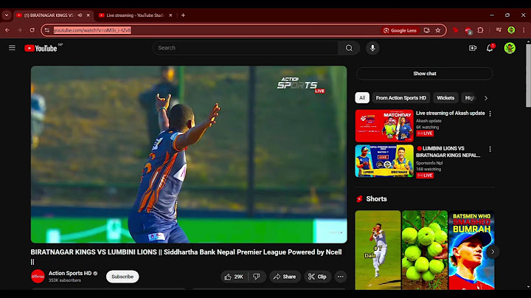Open Live streaming of Akash update thumbnail
Image resolution: width=531 pixels, height=298 pixels.
point(384,125)
